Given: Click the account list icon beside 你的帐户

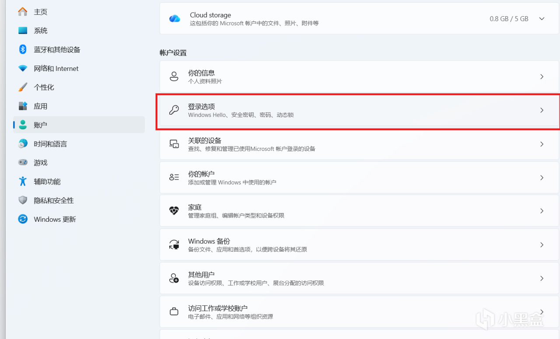Looking at the screenshot, I should (174, 177).
